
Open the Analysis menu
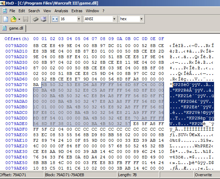click(x=61, y=11)
